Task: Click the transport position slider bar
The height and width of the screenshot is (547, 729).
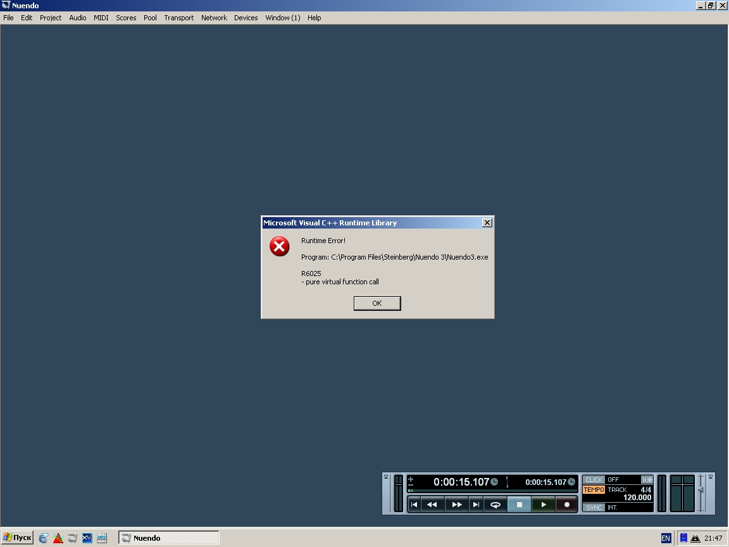Action: pyautogui.click(x=493, y=490)
